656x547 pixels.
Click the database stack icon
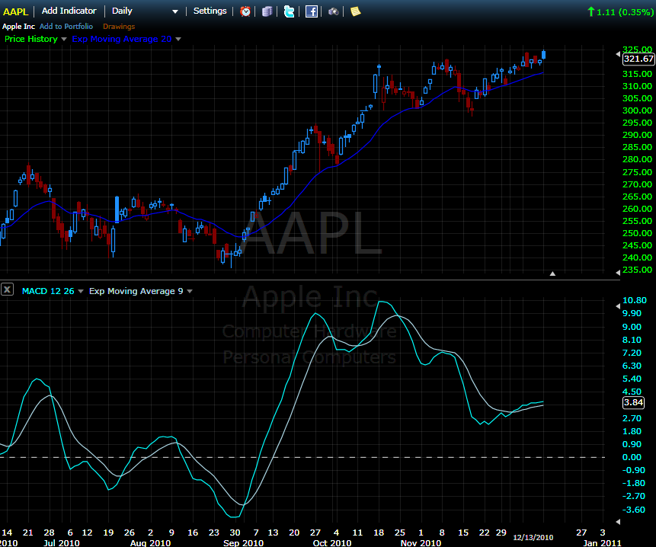click(x=267, y=11)
